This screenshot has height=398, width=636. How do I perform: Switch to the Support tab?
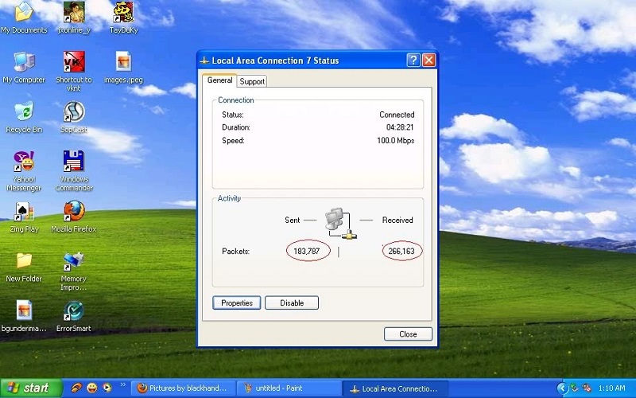[x=252, y=81]
